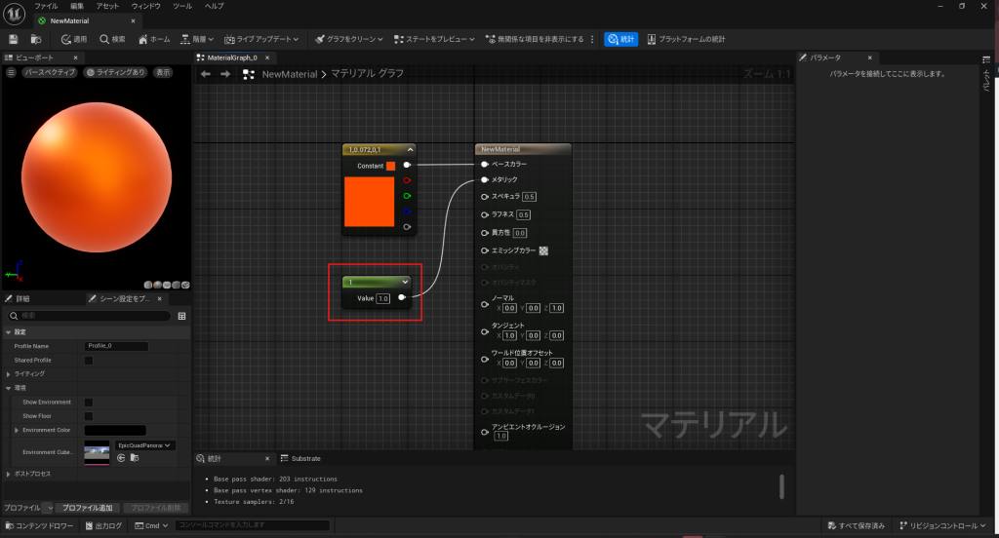This screenshot has height=538, width=999.
Task: Enable the Shared Profile checkbox
Action: point(89,360)
